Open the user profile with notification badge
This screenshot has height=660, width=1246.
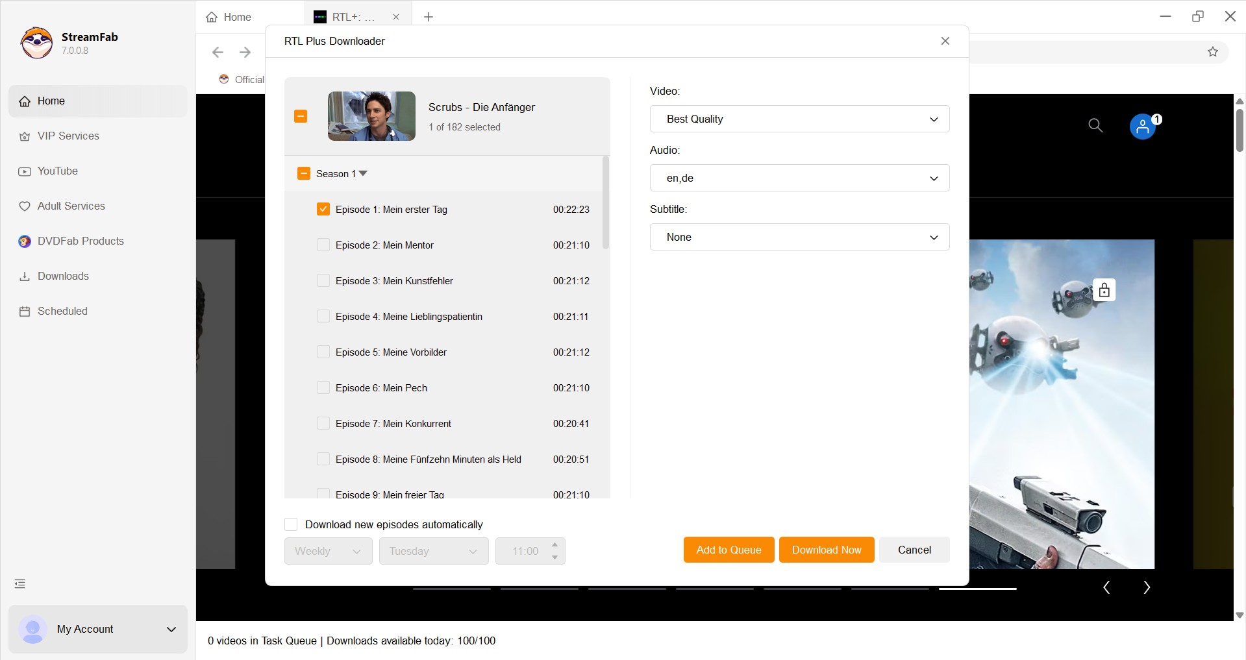coord(1142,127)
